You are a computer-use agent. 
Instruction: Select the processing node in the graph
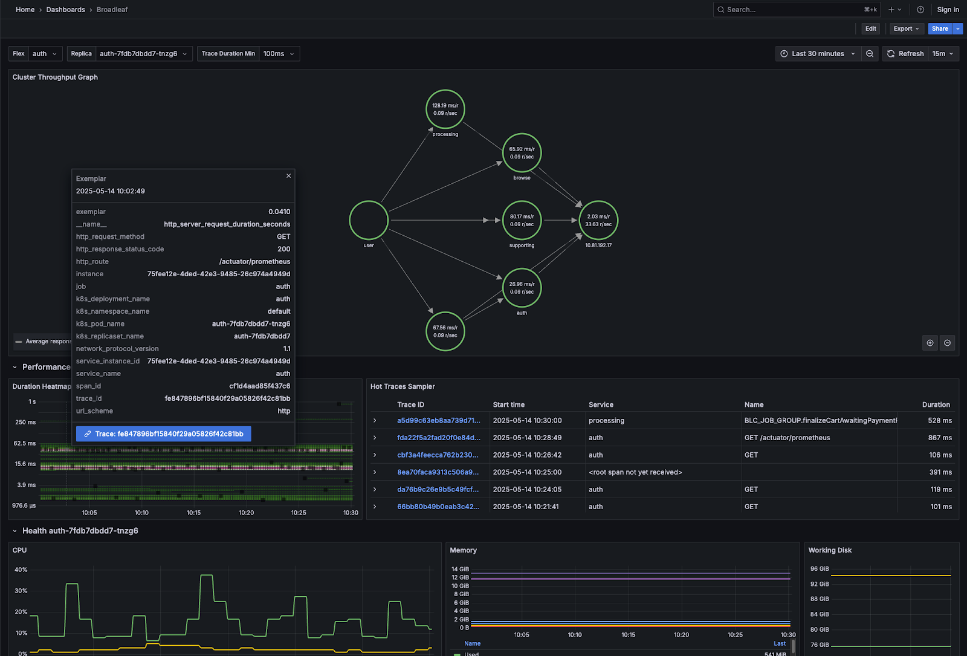click(x=445, y=109)
